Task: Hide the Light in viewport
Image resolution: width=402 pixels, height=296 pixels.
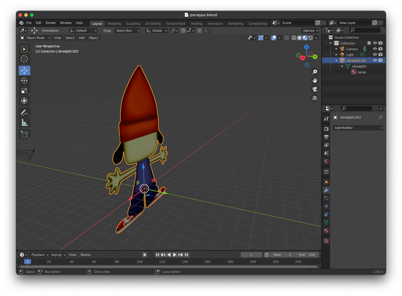Action: [375, 55]
